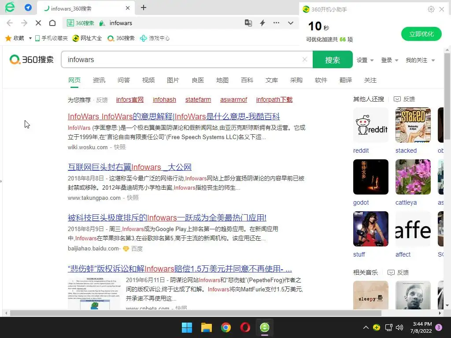Go to browser home page
451x338 pixels.
coord(52,23)
